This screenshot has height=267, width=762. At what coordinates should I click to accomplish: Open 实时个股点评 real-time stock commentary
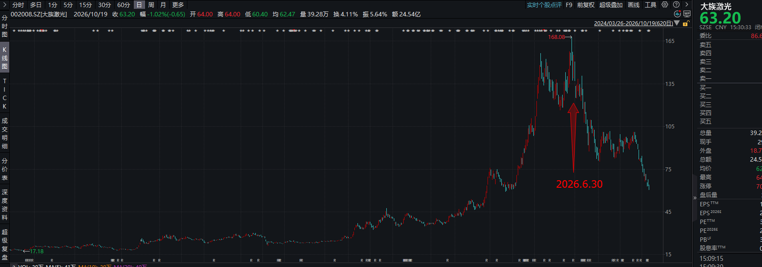tap(544, 5)
